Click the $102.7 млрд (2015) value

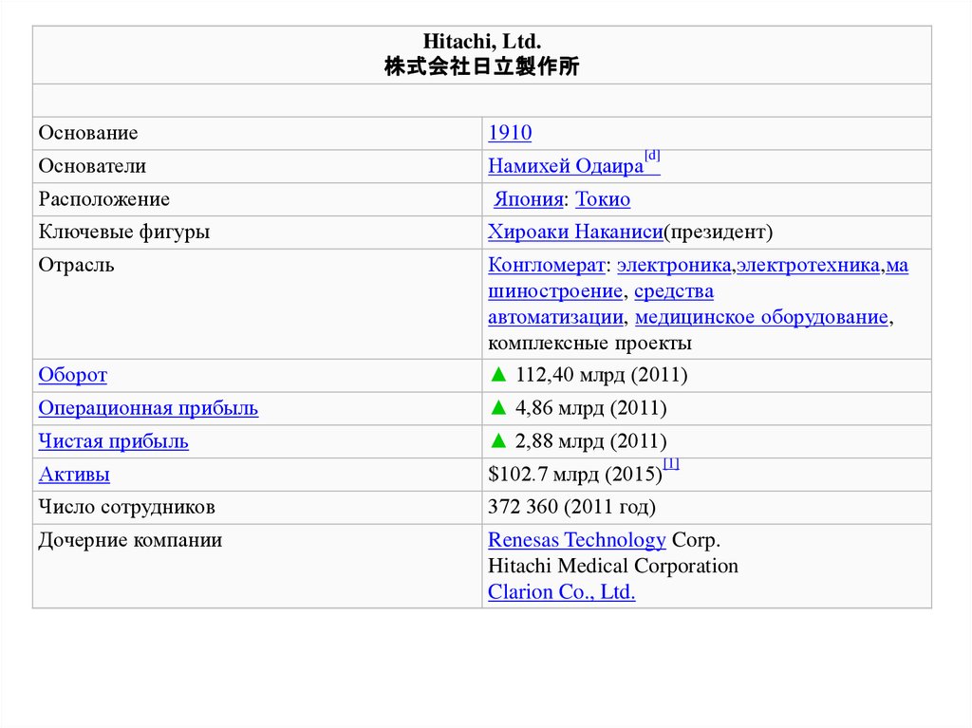tap(575, 475)
